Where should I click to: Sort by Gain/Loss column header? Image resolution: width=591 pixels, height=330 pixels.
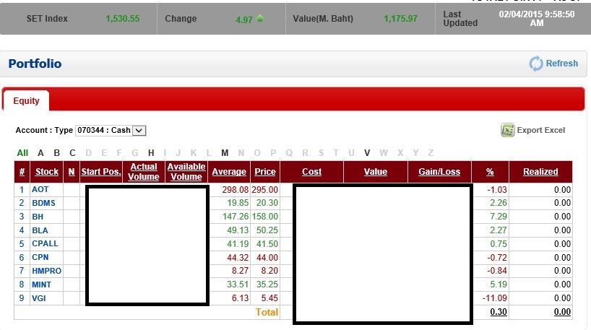pos(439,172)
